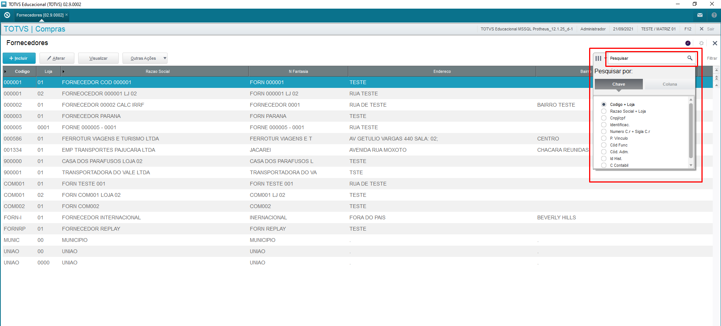Click cell CHACARA REUNIDAS
This screenshot has height=326, width=721.
click(563, 150)
